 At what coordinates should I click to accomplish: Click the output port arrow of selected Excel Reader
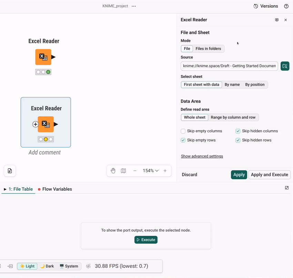56,124
